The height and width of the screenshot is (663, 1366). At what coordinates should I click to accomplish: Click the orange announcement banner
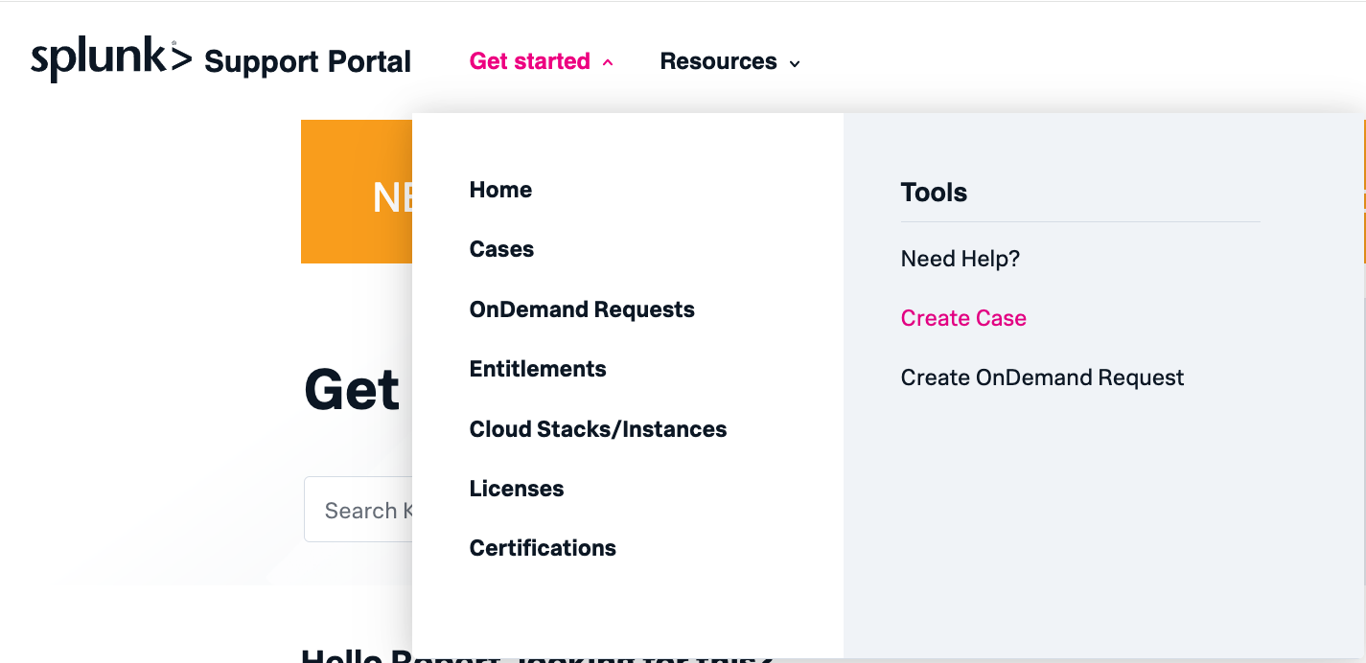click(x=357, y=192)
